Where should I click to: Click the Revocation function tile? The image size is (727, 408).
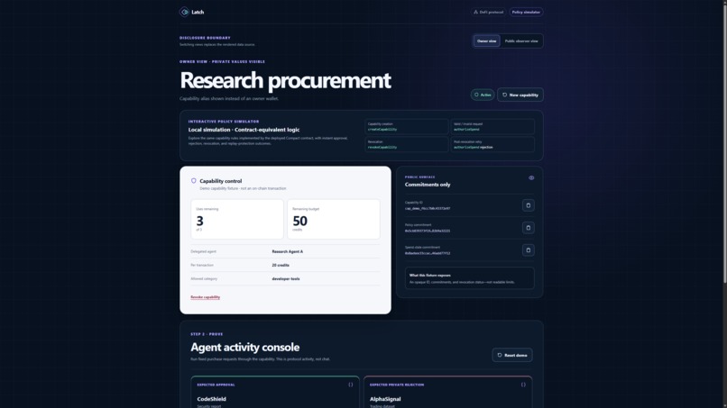[x=407, y=144]
